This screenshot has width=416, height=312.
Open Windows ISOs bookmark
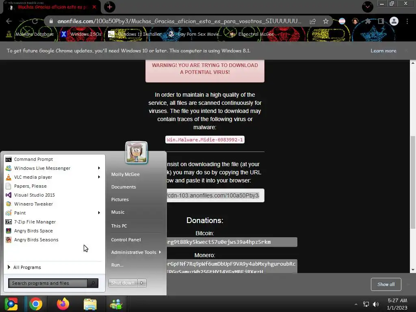tap(81, 34)
